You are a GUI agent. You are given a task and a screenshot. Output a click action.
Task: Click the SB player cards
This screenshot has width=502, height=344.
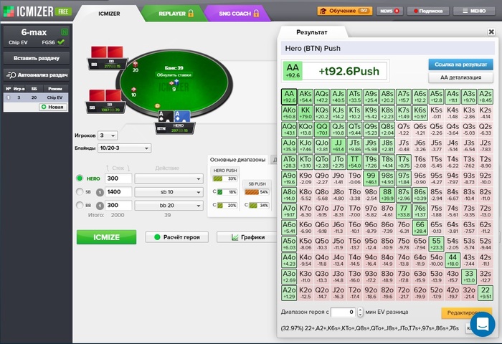105,96
